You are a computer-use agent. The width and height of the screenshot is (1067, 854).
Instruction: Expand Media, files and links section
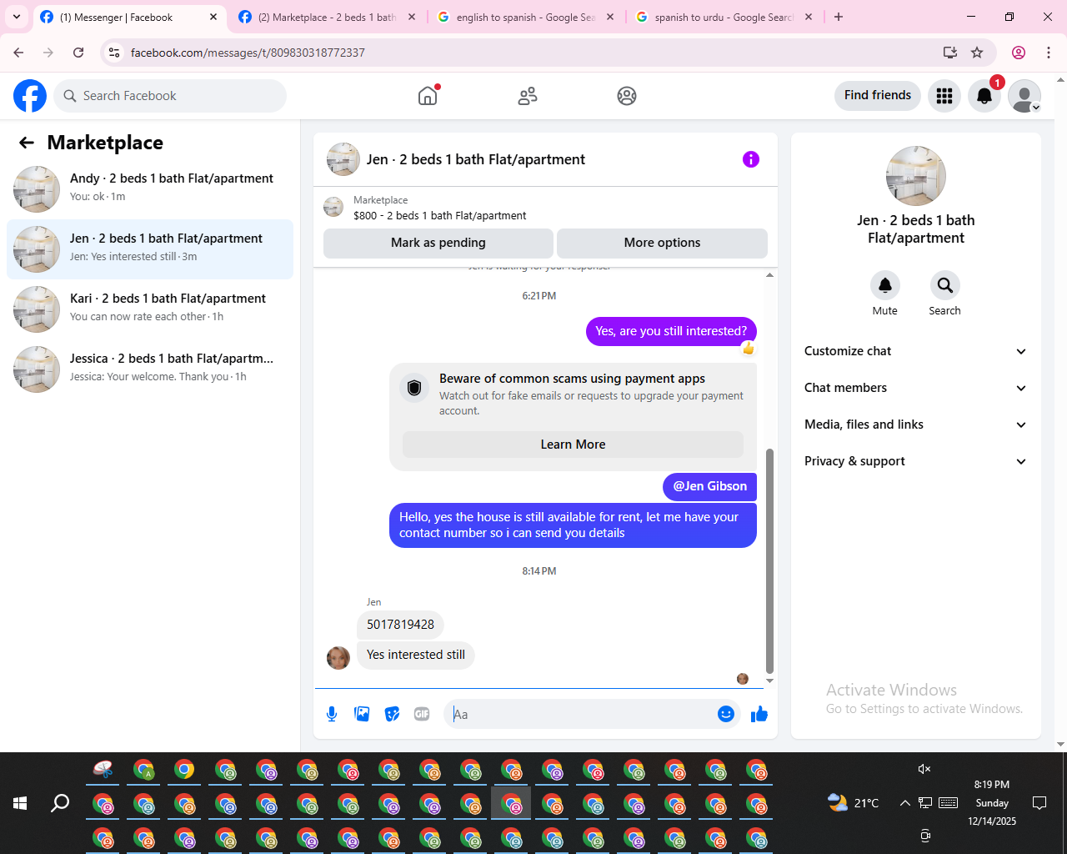pyautogui.click(x=915, y=424)
